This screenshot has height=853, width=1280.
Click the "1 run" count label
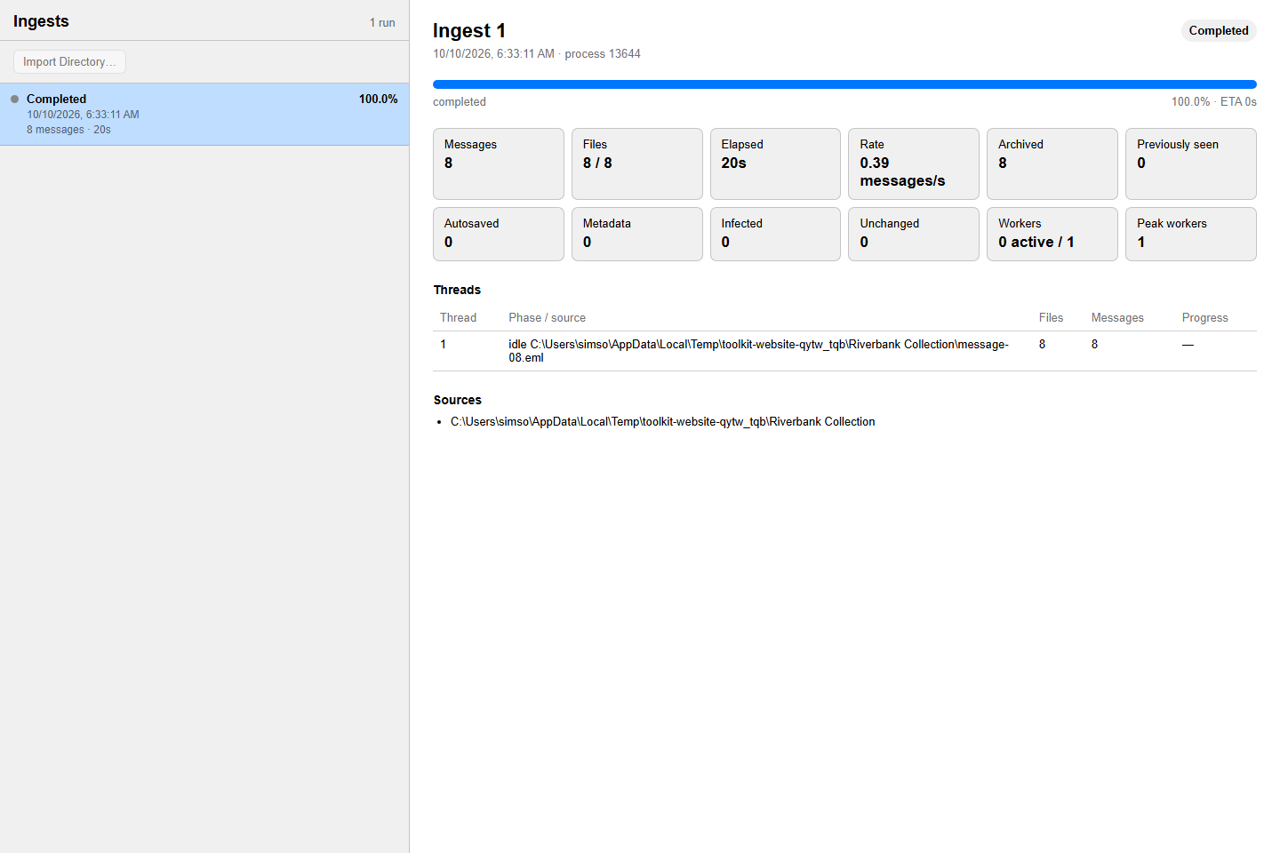click(382, 23)
